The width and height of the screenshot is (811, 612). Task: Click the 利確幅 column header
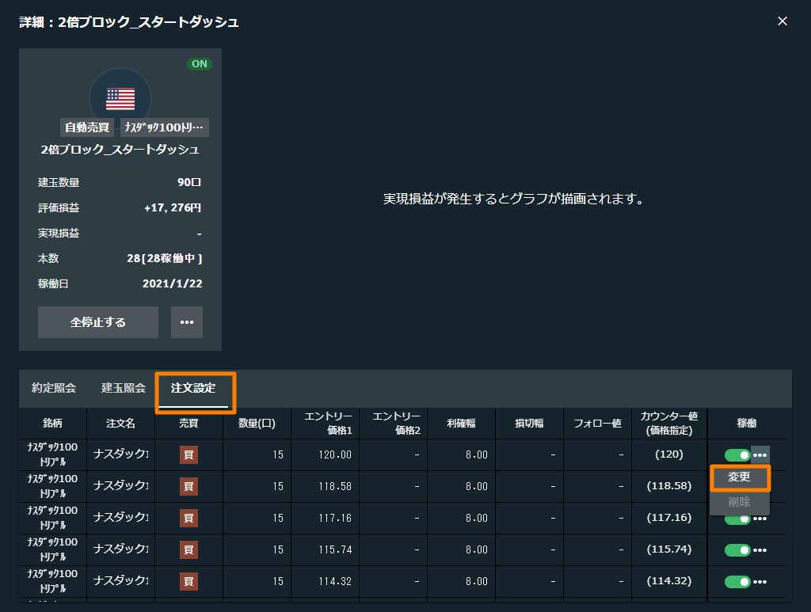click(x=462, y=423)
